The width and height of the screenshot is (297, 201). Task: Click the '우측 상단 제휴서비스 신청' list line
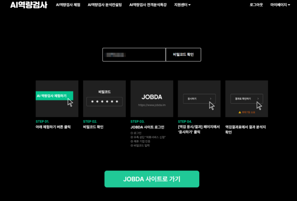[148, 137]
